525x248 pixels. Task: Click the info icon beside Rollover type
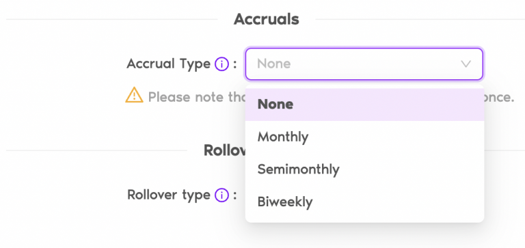(221, 195)
